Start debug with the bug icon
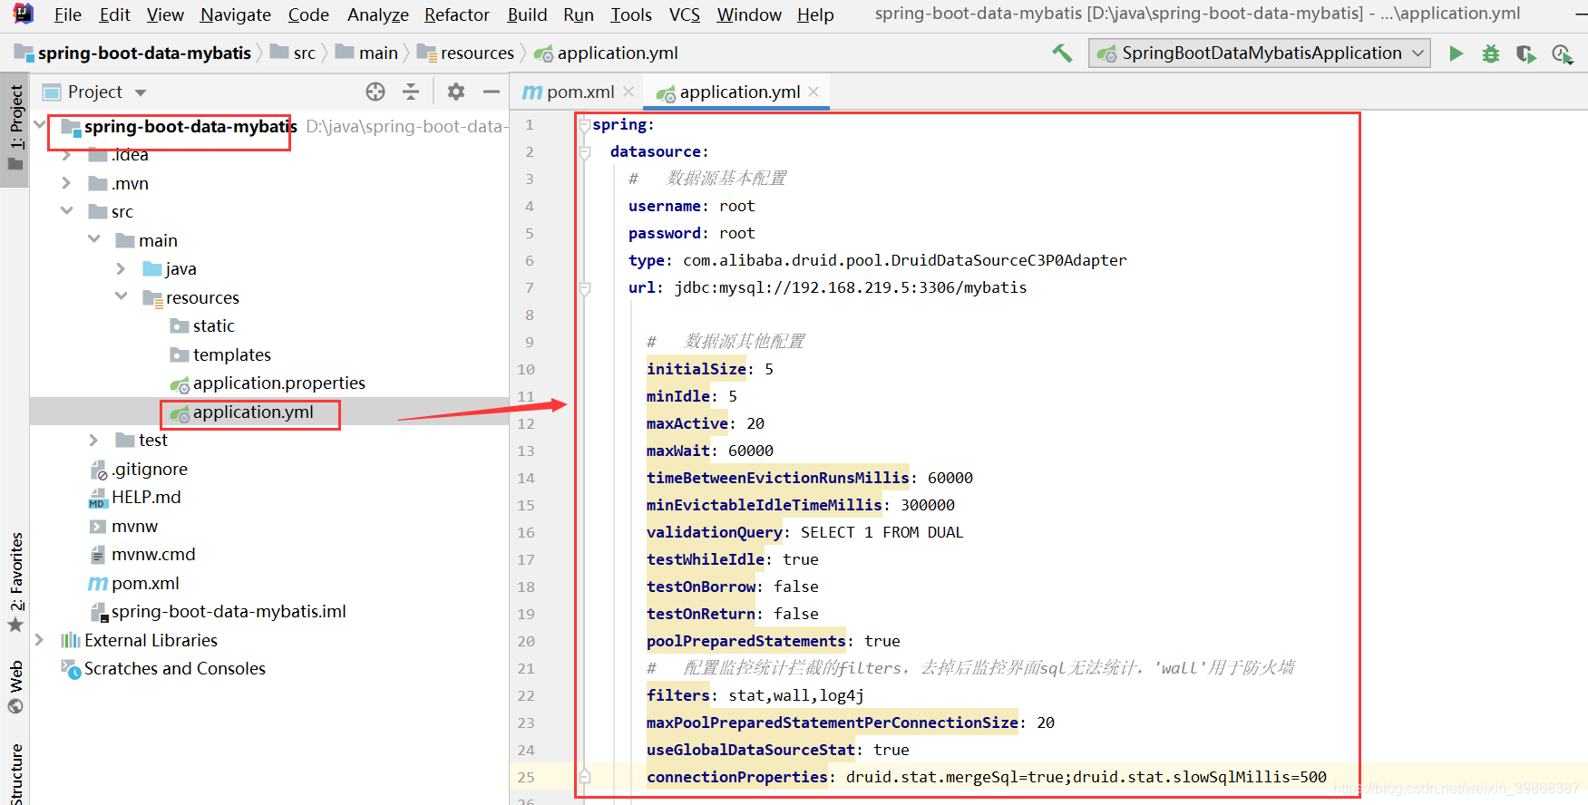This screenshot has height=805, width=1588. 1491,53
